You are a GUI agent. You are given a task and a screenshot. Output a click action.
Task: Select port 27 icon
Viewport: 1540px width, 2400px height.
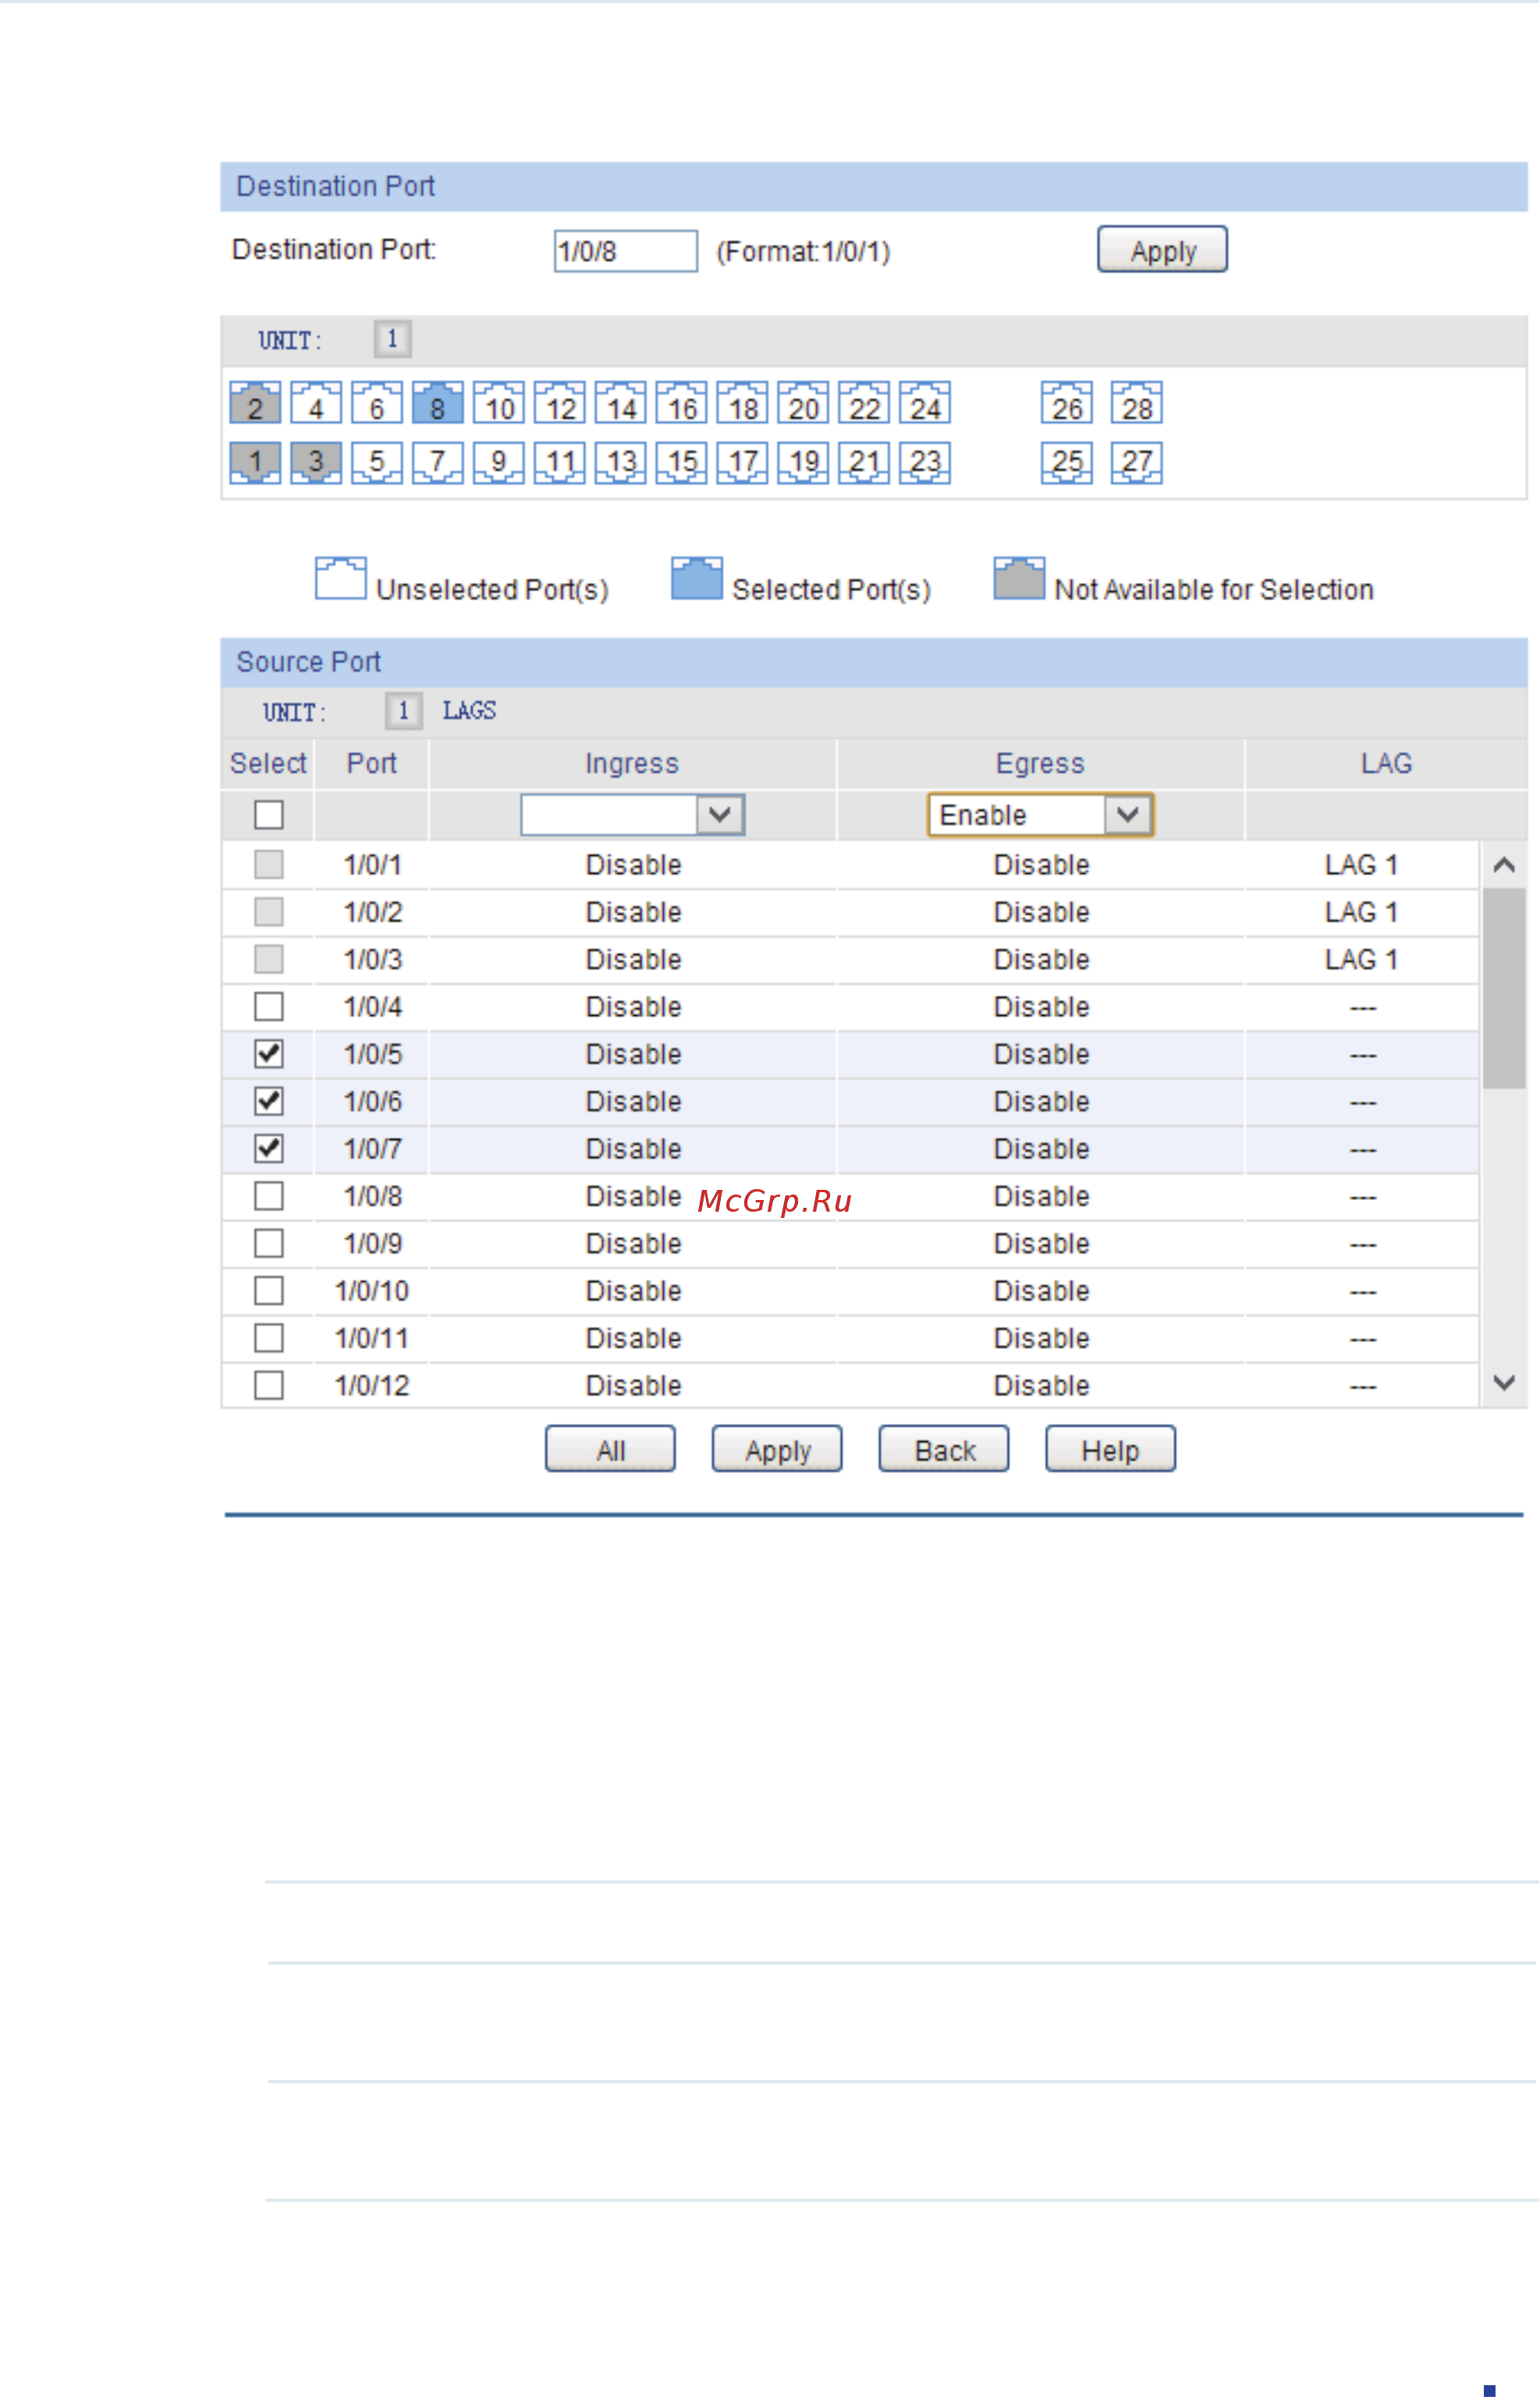pyautogui.click(x=1138, y=463)
